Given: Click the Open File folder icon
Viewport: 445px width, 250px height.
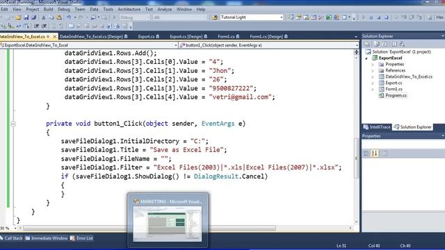Looking at the screenshot, I should [x=19, y=17].
